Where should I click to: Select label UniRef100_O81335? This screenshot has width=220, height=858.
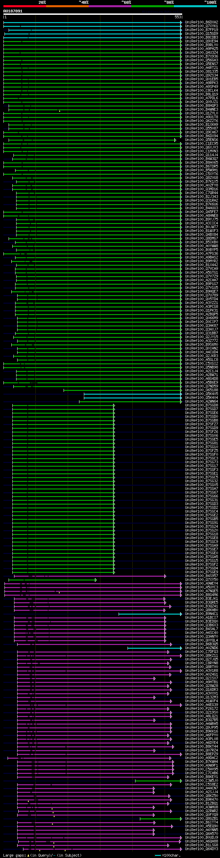pyautogui.click(x=201, y=71)
